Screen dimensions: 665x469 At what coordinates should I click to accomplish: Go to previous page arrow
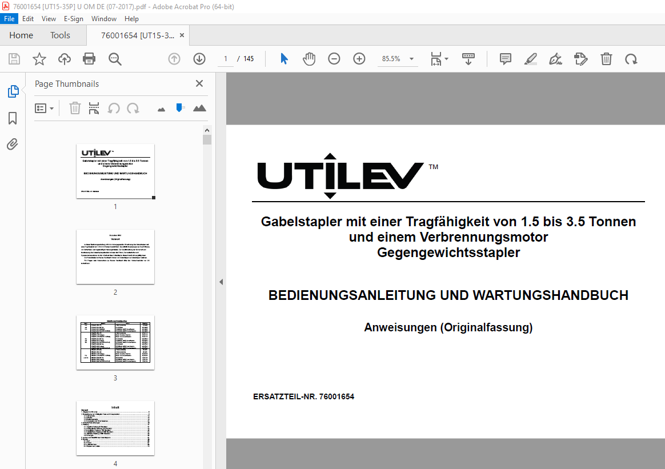pos(174,59)
